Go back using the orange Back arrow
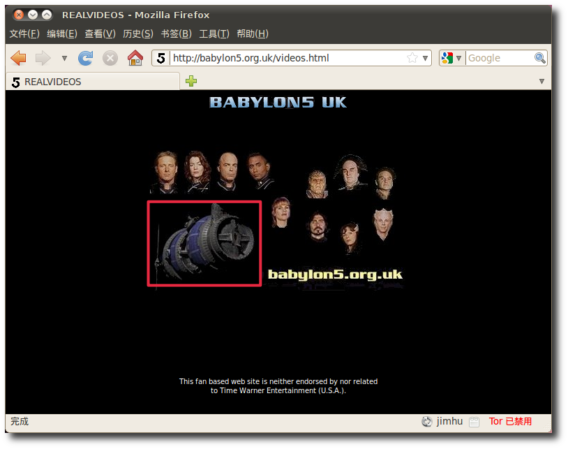This screenshot has height=449, width=568. pos(18,58)
